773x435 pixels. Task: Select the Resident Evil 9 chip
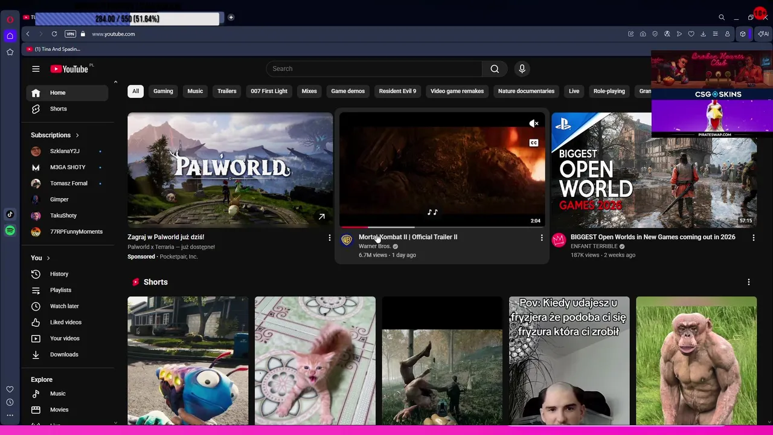(397, 91)
